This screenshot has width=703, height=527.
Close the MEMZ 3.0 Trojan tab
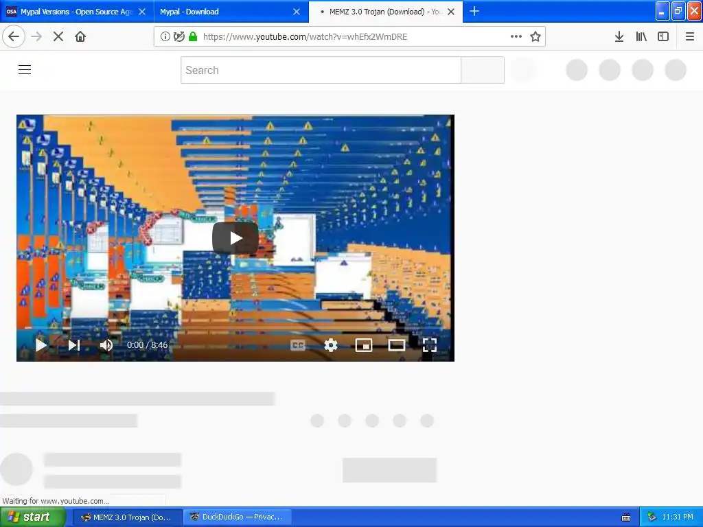click(x=451, y=12)
